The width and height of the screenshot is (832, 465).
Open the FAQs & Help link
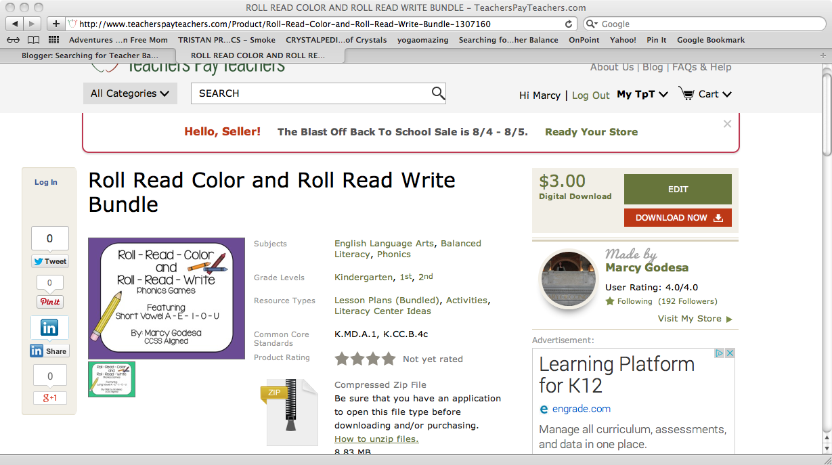[x=701, y=67]
